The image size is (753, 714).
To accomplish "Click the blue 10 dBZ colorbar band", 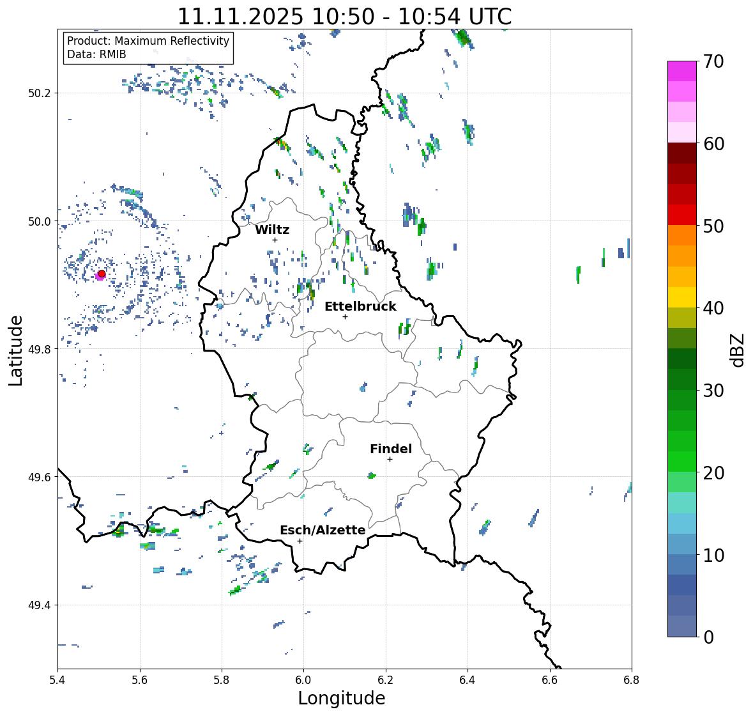I will pos(682,543).
